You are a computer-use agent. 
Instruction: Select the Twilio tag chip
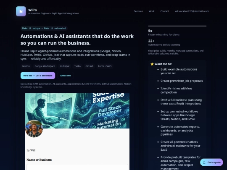(x=77, y=66)
